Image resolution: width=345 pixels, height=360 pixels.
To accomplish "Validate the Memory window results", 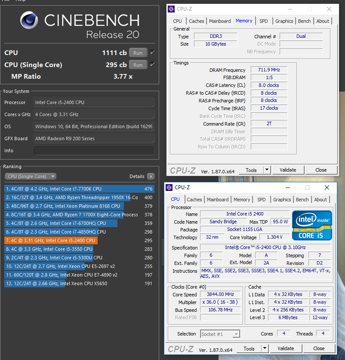I will pyautogui.click(x=287, y=170).
